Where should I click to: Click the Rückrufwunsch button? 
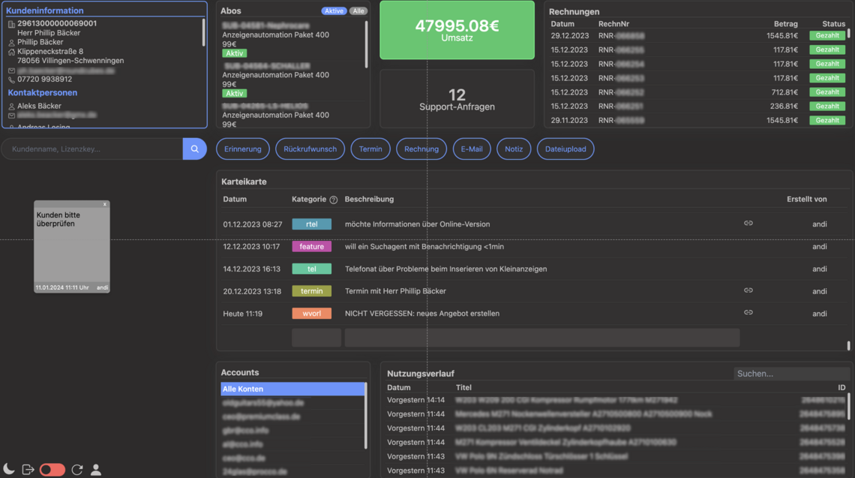[x=310, y=149]
